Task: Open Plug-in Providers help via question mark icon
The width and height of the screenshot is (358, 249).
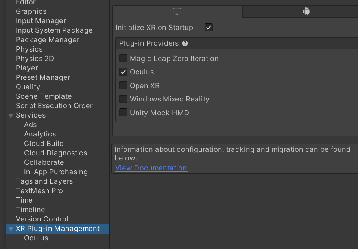Action: 185,43
